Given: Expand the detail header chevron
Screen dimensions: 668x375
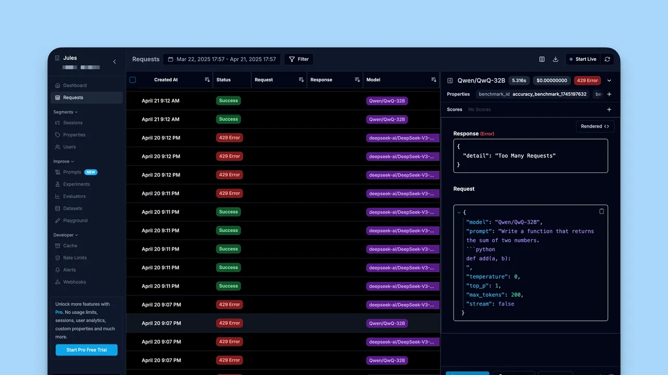Looking at the screenshot, I should [x=609, y=81].
